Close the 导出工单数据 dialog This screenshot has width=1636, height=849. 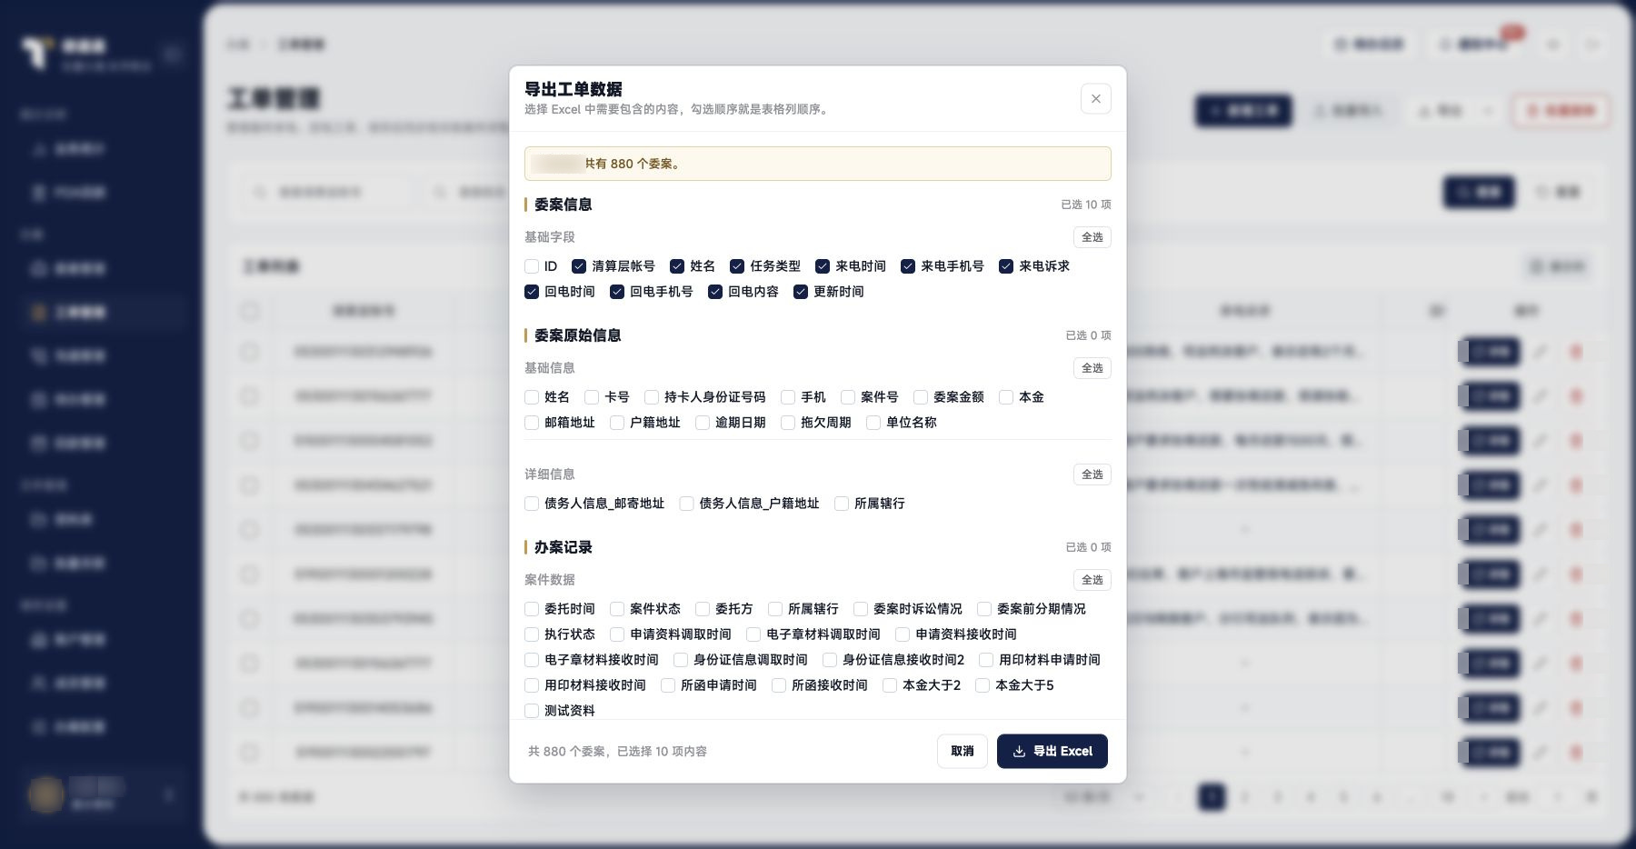point(1095,99)
